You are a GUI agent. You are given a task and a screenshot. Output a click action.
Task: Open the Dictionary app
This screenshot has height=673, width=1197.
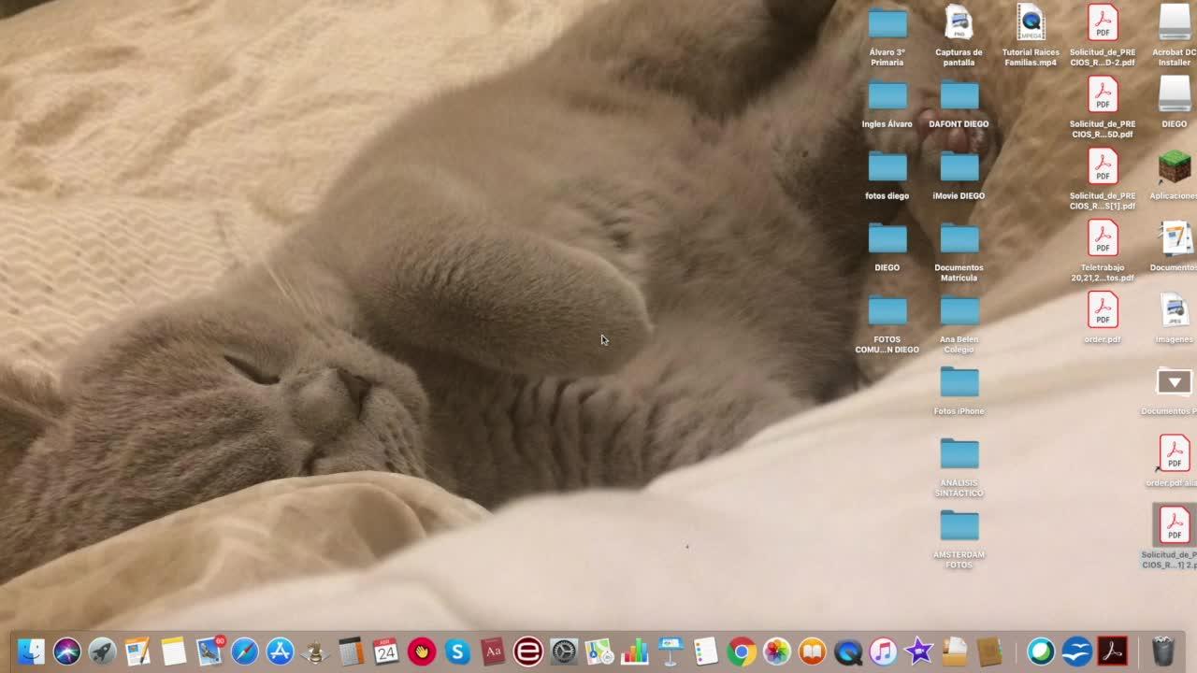[493, 651]
